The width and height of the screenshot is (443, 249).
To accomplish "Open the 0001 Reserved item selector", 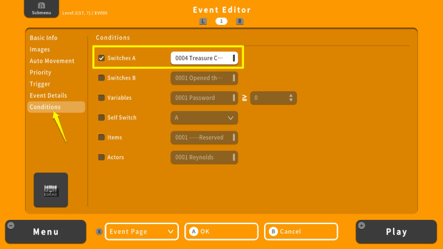I will [x=204, y=138].
